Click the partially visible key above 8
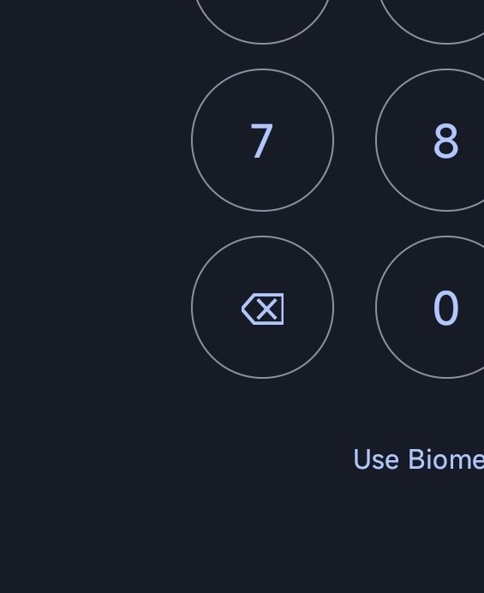This screenshot has width=484, height=593. (x=431, y=21)
